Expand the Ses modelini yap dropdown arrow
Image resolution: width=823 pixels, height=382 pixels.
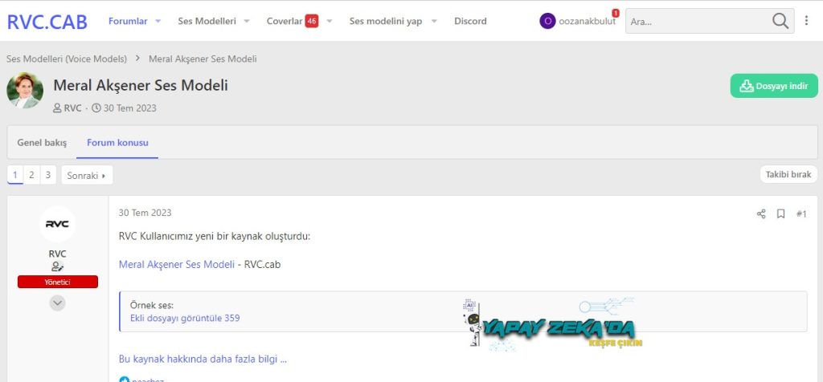434,21
